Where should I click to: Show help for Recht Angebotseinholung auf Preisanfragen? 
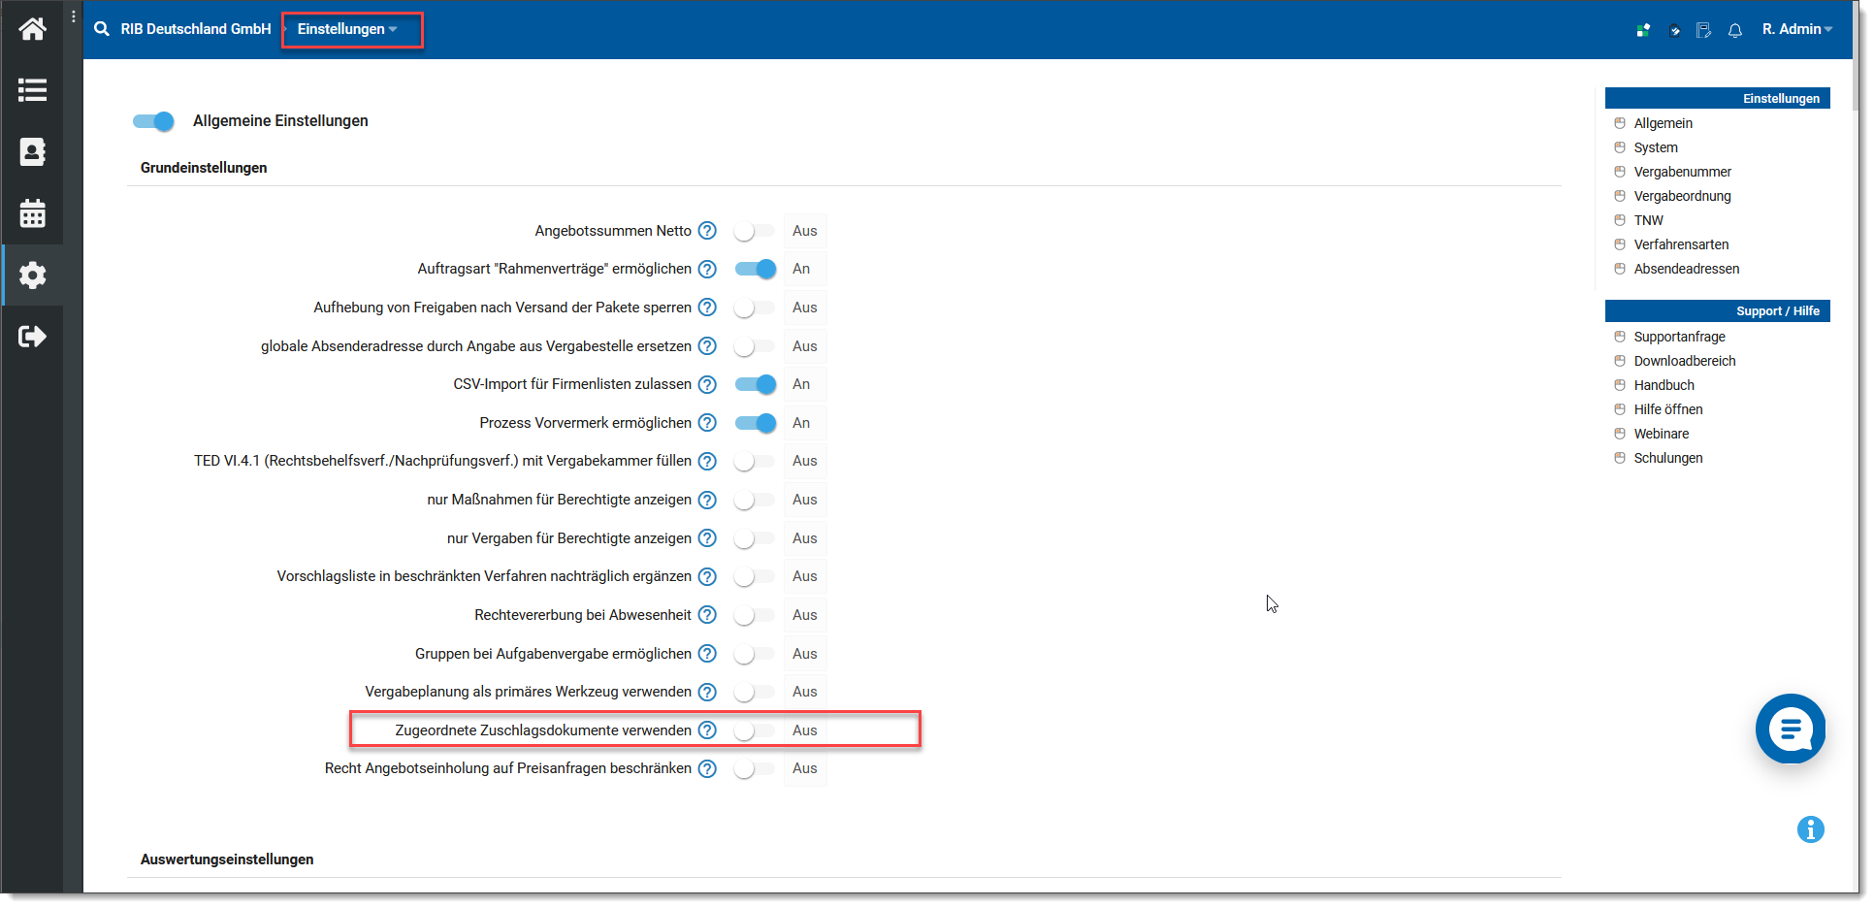[708, 768]
